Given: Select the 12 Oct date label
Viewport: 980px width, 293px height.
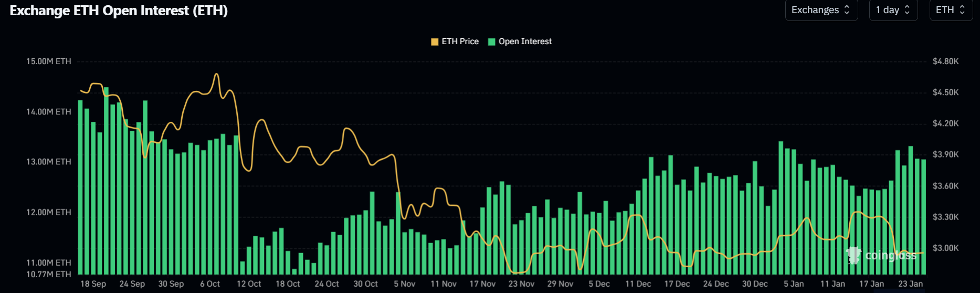Looking at the screenshot, I should click(x=249, y=284).
